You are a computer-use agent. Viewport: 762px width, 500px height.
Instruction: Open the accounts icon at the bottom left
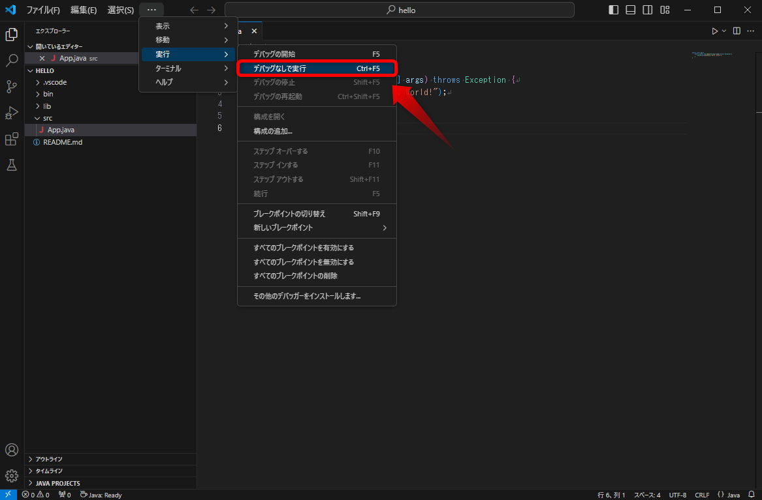[x=11, y=450]
